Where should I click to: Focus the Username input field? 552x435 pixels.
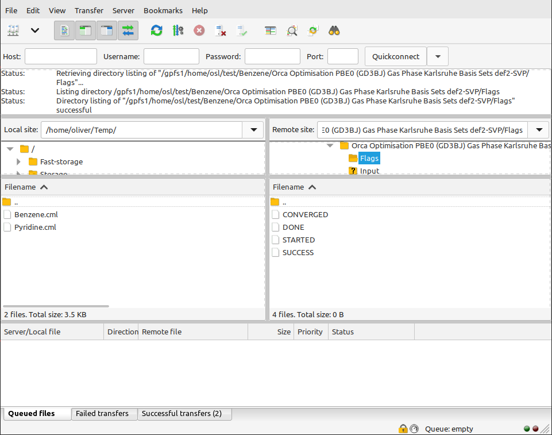tap(171, 56)
